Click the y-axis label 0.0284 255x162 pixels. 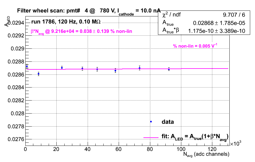[x=16, y=88]
